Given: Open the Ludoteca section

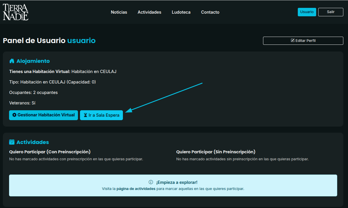Looking at the screenshot, I should pyautogui.click(x=181, y=12).
